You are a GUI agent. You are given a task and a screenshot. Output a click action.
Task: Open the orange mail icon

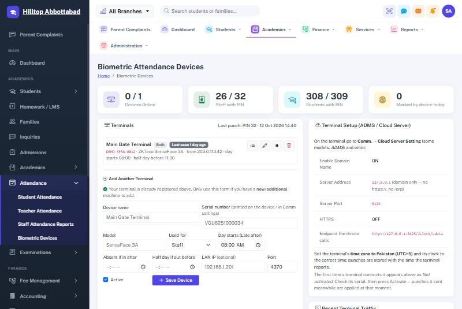click(x=418, y=11)
